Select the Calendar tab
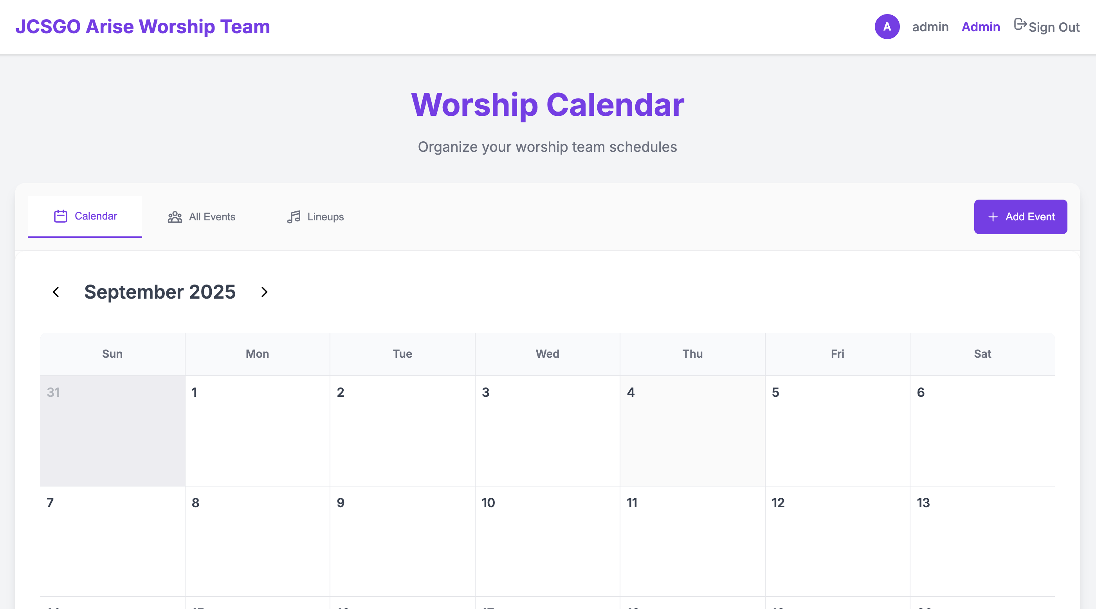1096x609 pixels. [x=85, y=216]
